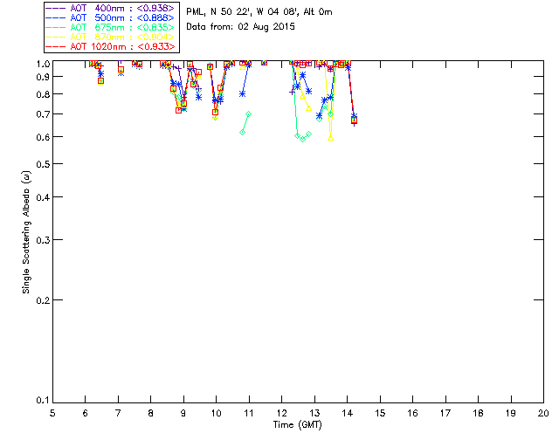Click the y-axis tick label 0.2

click(43, 300)
